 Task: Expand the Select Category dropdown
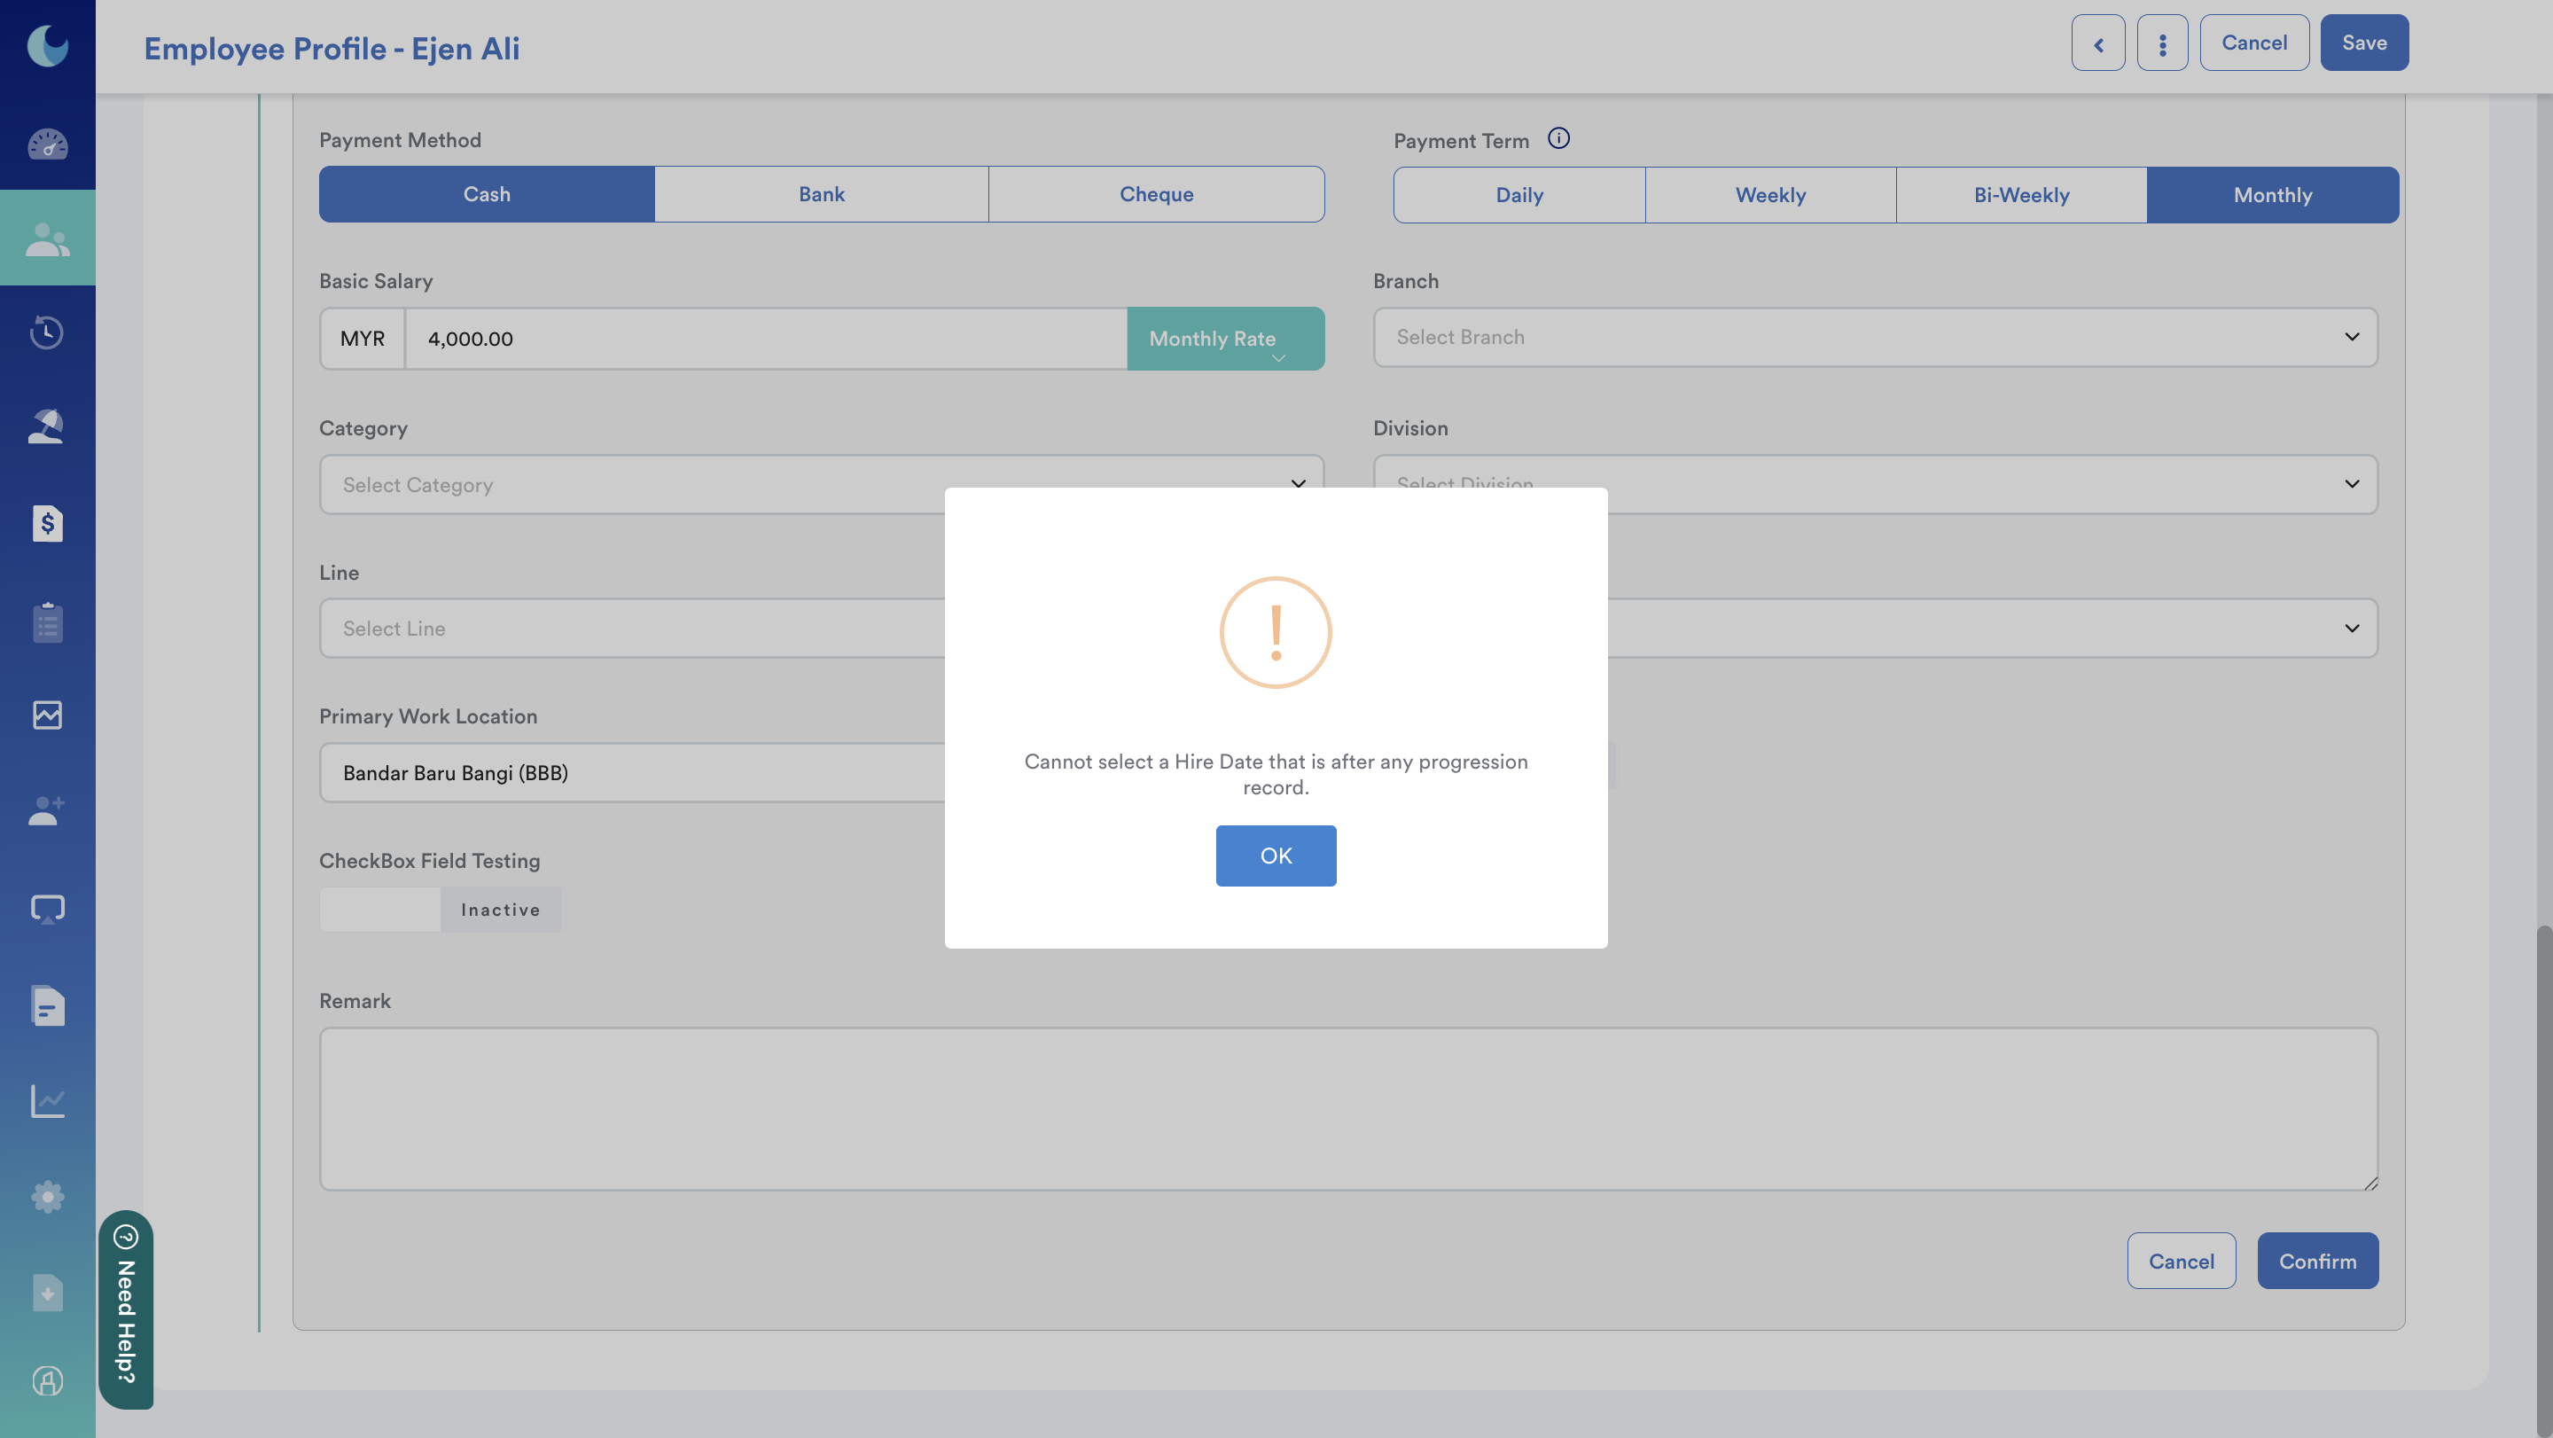pyautogui.click(x=635, y=485)
